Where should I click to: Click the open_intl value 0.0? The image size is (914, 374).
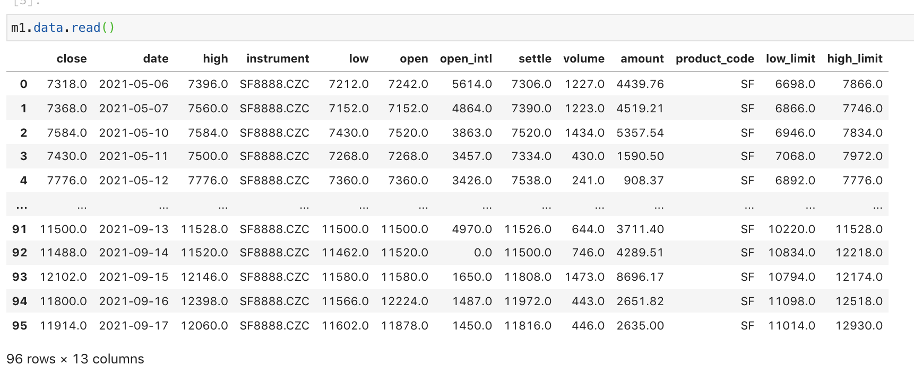coord(482,253)
